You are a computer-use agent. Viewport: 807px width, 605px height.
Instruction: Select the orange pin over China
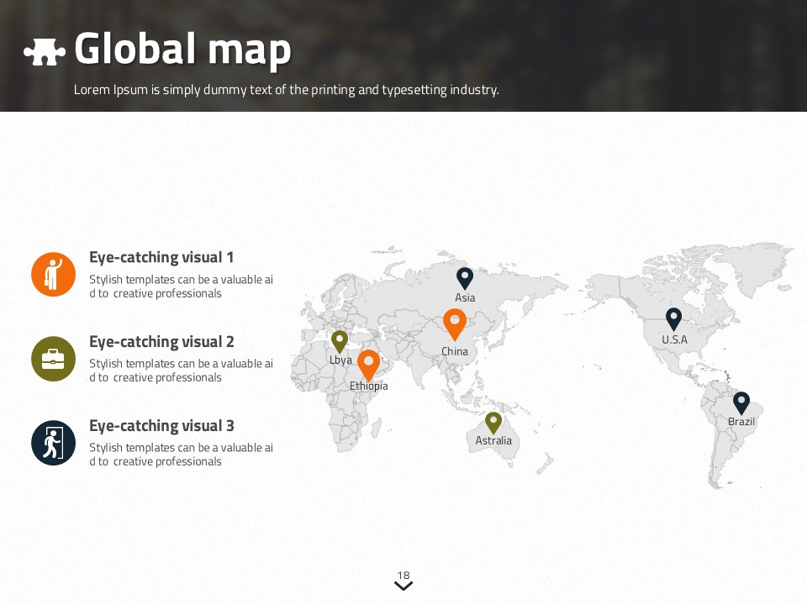[x=455, y=324]
